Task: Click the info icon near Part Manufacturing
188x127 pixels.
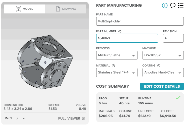Action: click(164, 5)
